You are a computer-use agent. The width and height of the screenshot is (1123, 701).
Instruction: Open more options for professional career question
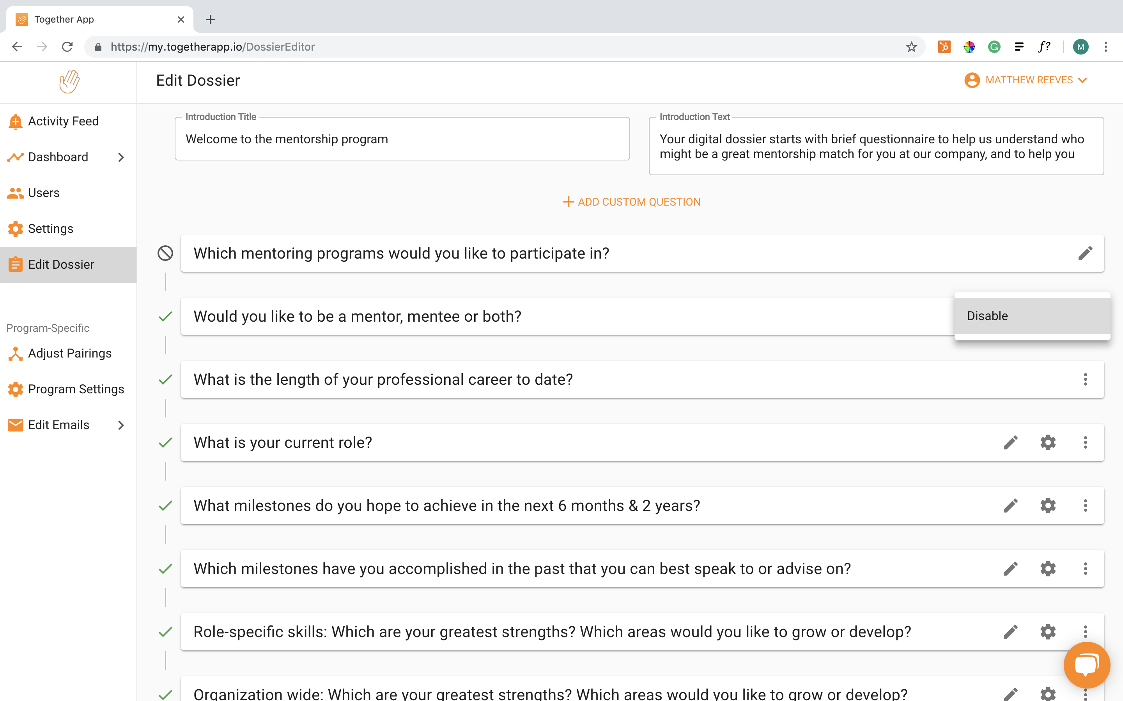1085,379
